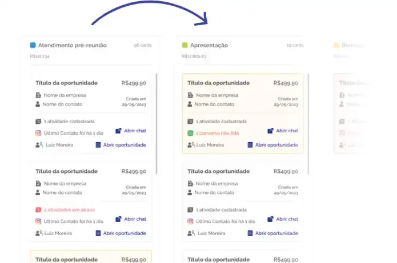Click the red overdue activities icon
The image size is (397, 263).
(38, 209)
